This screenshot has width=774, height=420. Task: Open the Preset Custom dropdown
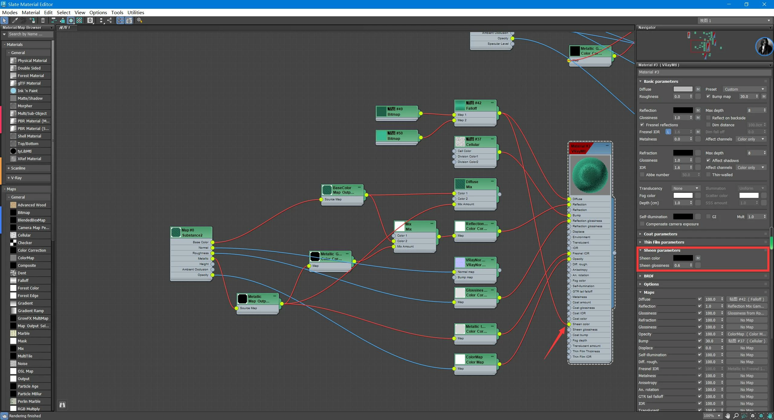[x=744, y=89]
